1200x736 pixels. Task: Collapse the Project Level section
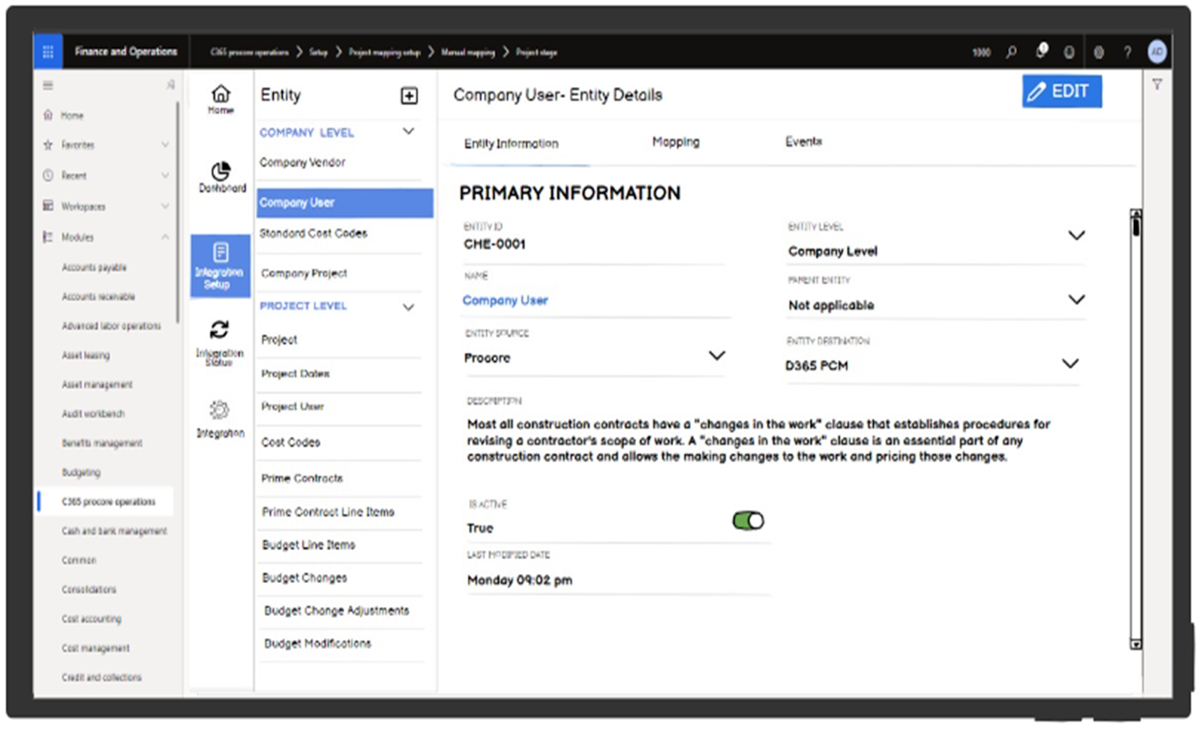pyautogui.click(x=409, y=307)
